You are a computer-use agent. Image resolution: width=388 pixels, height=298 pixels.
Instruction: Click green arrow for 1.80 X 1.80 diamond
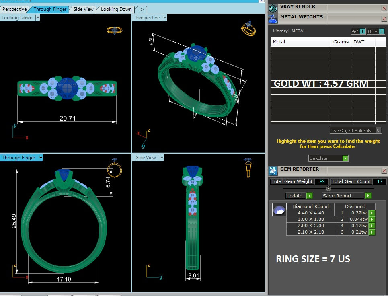[x=372, y=220]
